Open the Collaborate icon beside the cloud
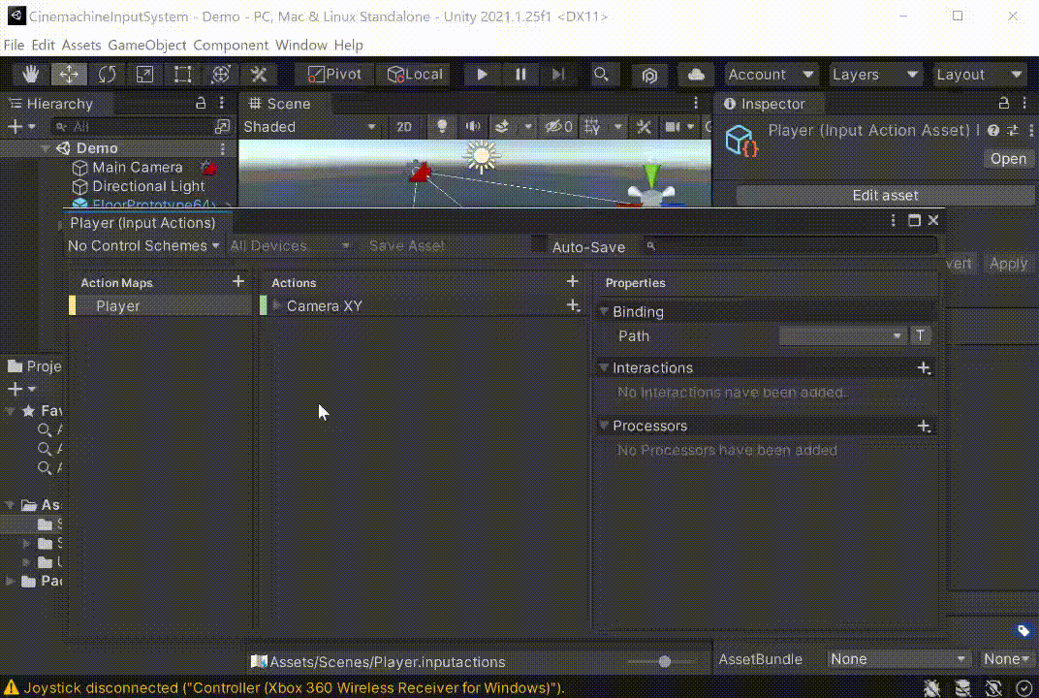The height and width of the screenshot is (698, 1039). [649, 75]
